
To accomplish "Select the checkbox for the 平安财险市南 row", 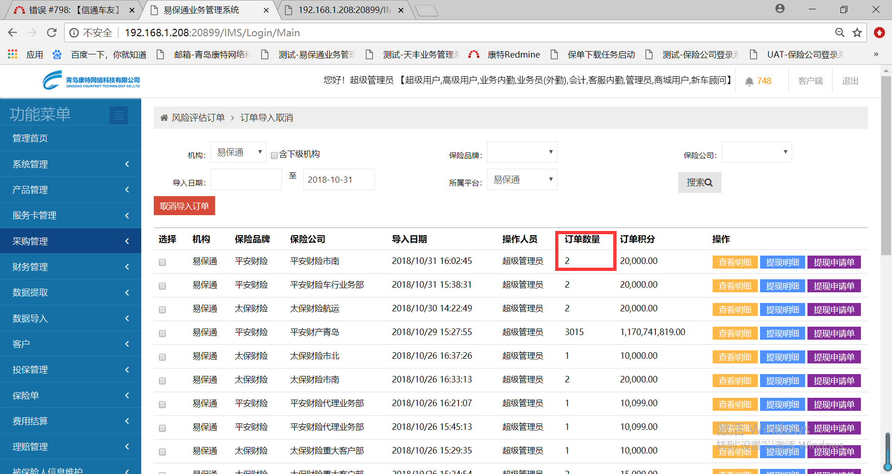I will pyautogui.click(x=162, y=262).
